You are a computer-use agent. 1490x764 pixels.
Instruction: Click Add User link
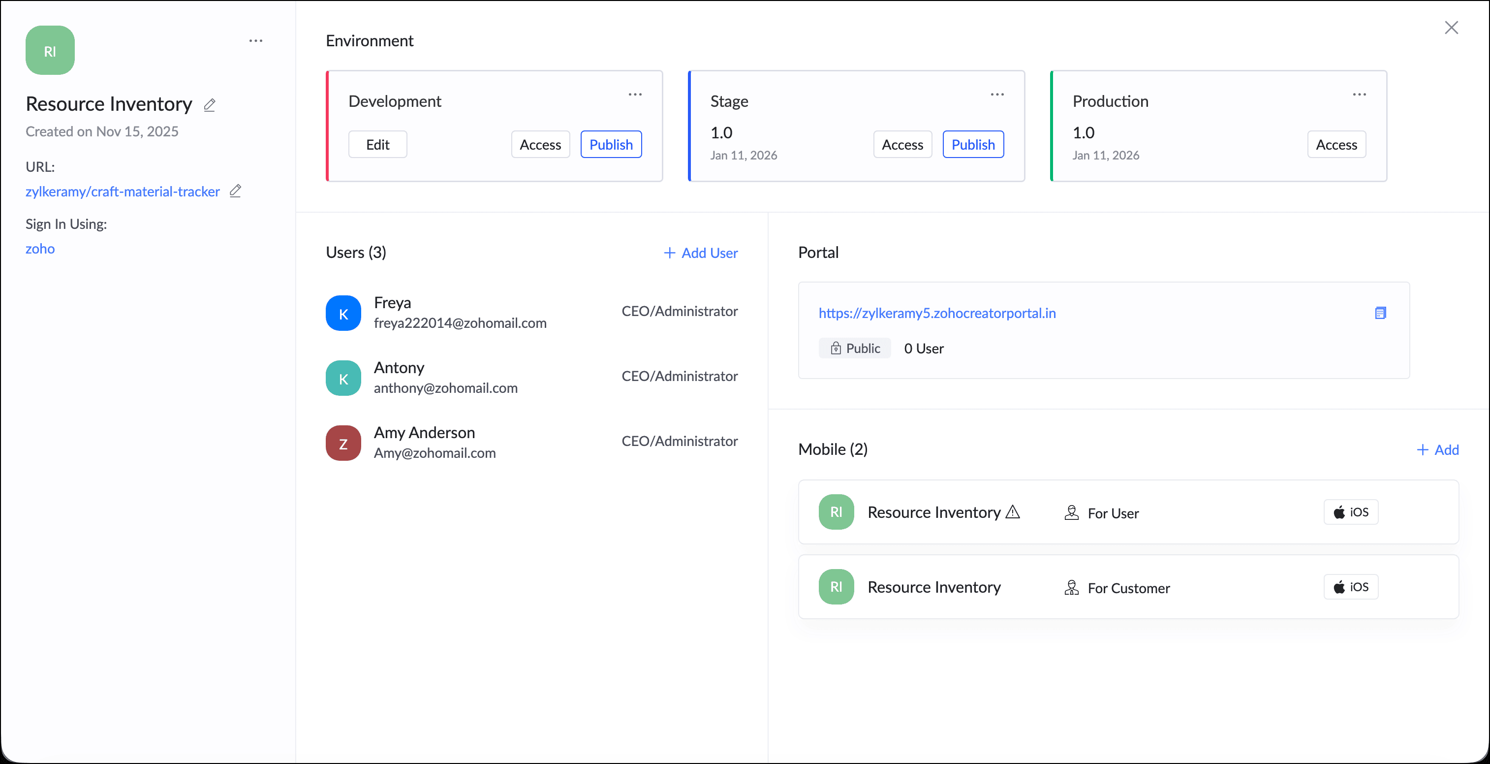tap(700, 253)
